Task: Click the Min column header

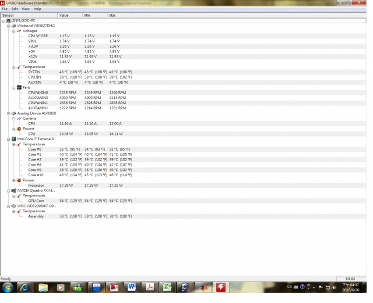Action: pyautogui.click(x=95, y=16)
